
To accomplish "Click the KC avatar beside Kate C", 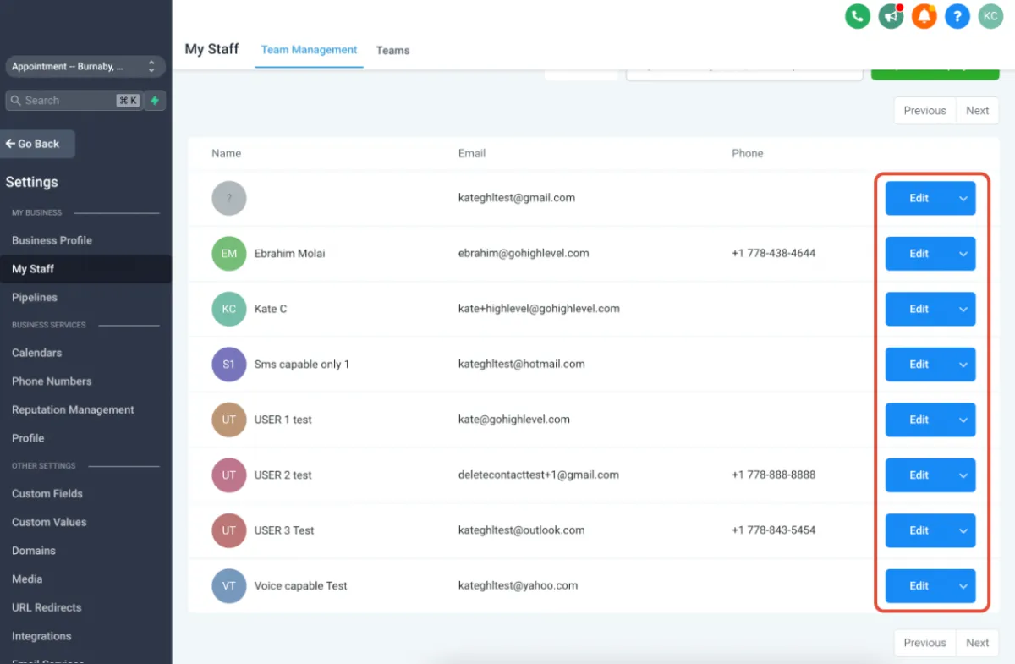I will click(x=229, y=309).
